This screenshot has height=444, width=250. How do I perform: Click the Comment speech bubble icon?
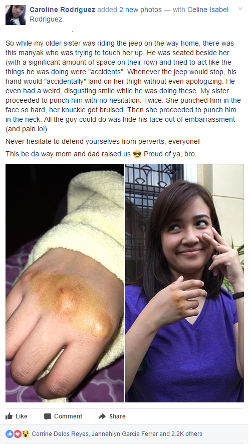48,416
